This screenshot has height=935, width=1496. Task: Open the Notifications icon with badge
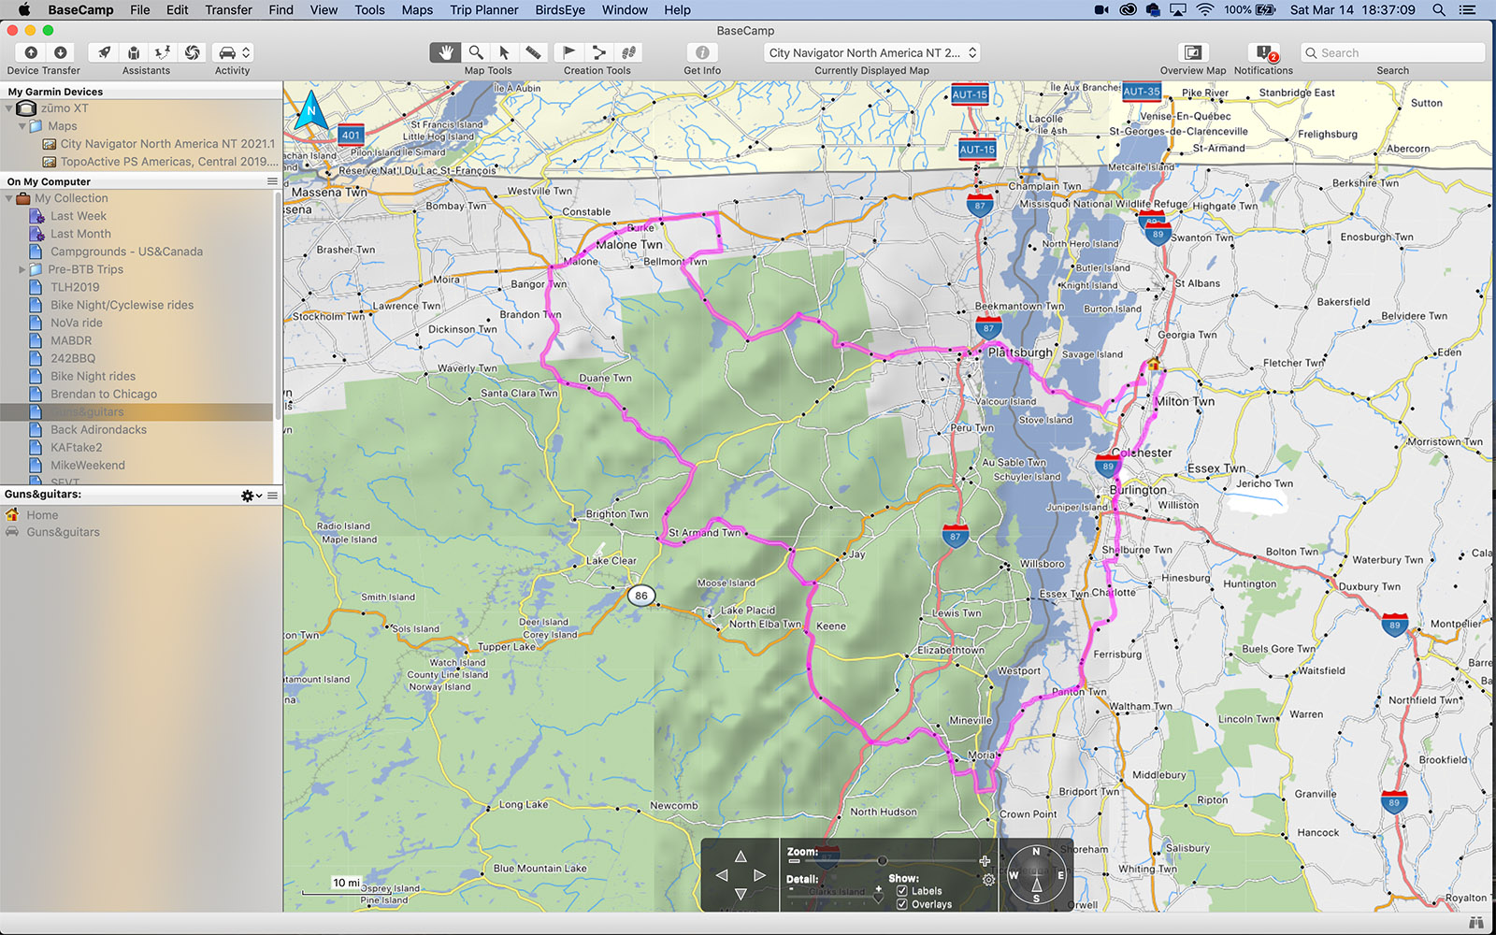pos(1263,52)
